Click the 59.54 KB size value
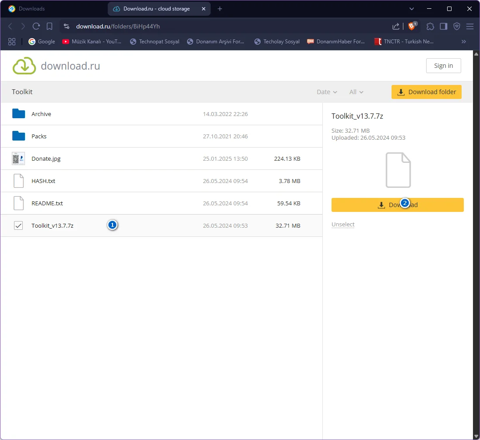The image size is (480, 440). coord(289,203)
